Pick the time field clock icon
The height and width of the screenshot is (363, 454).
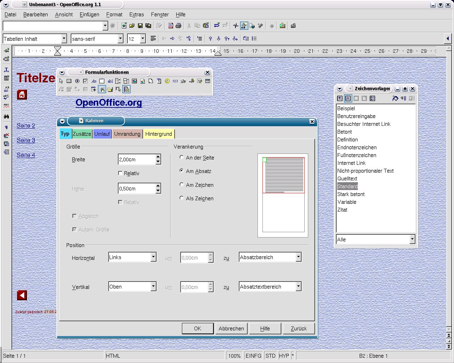pyautogui.click(x=167, y=81)
